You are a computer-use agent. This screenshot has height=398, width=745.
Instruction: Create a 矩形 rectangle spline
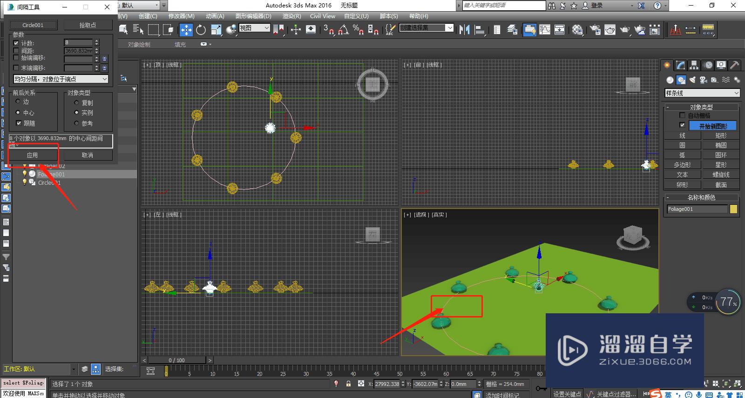click(721, 135)
